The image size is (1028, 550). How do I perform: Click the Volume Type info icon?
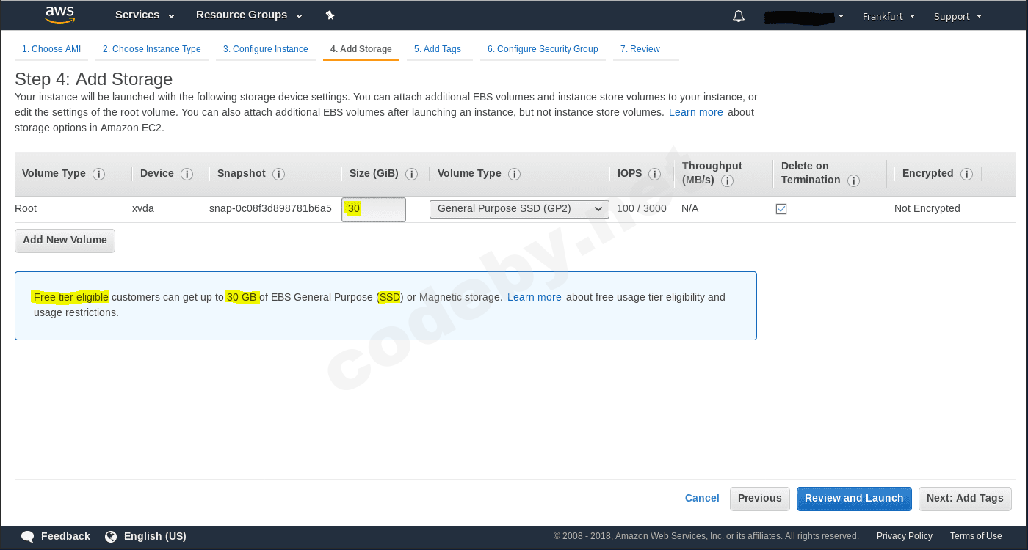[x=99, y=174]
